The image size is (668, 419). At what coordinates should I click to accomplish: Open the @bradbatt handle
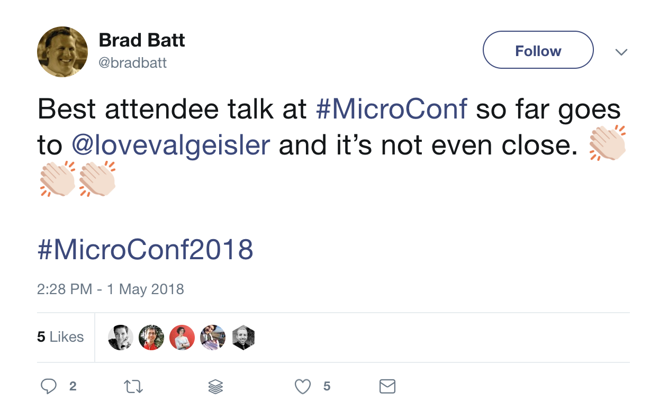click(x=132, y=63)
